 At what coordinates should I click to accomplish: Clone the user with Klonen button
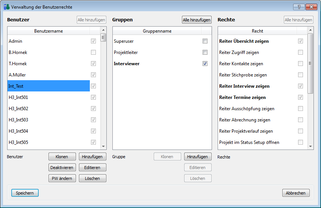[62, 157]
